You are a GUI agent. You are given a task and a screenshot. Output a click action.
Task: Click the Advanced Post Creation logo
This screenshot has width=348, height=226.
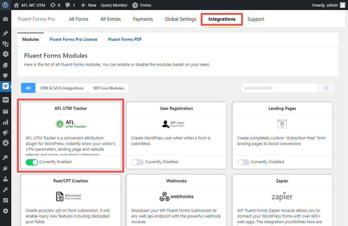69,196
